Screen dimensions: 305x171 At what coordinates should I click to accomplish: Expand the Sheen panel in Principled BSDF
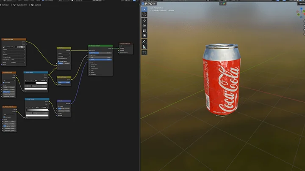92,72
